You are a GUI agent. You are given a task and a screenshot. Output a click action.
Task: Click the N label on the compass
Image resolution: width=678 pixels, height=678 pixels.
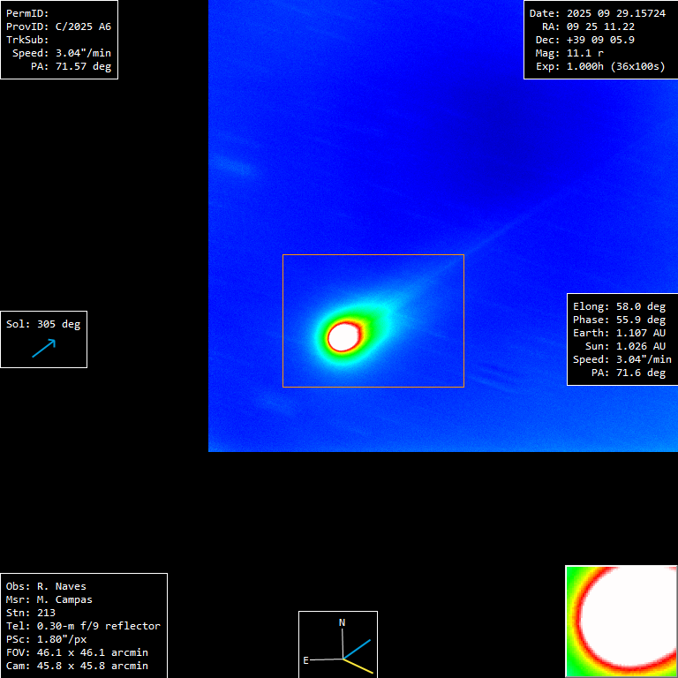tap(343, 622)
